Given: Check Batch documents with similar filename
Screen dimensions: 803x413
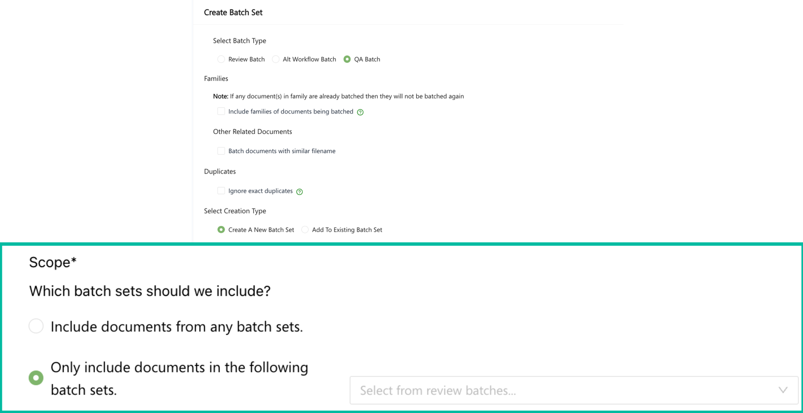Looking at the screenshot, I should click(221, 151).
